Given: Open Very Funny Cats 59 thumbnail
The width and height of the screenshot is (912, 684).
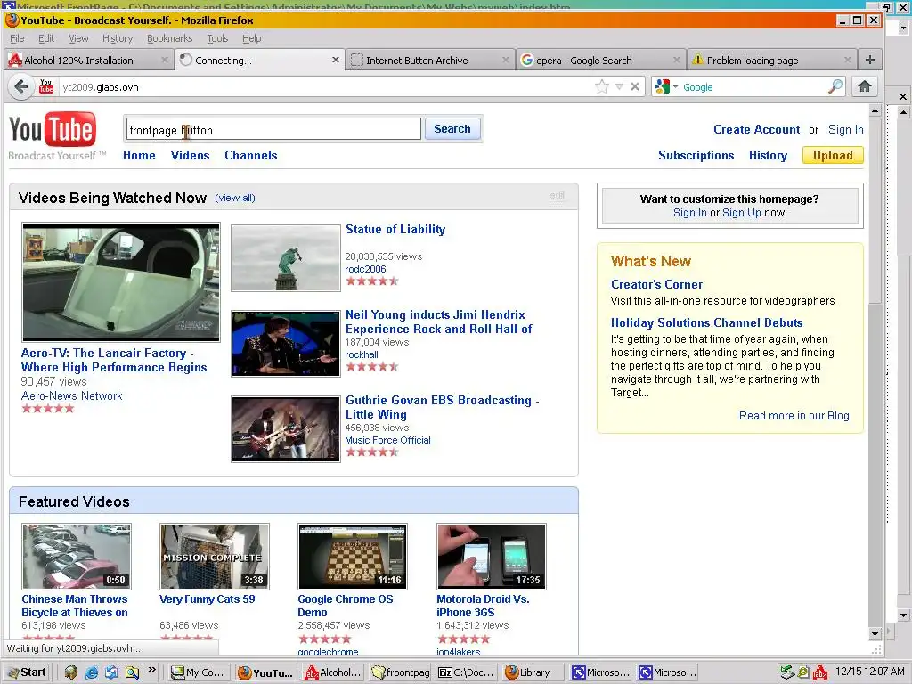Looking at the screenshot, I should click(x=215, y=557).
